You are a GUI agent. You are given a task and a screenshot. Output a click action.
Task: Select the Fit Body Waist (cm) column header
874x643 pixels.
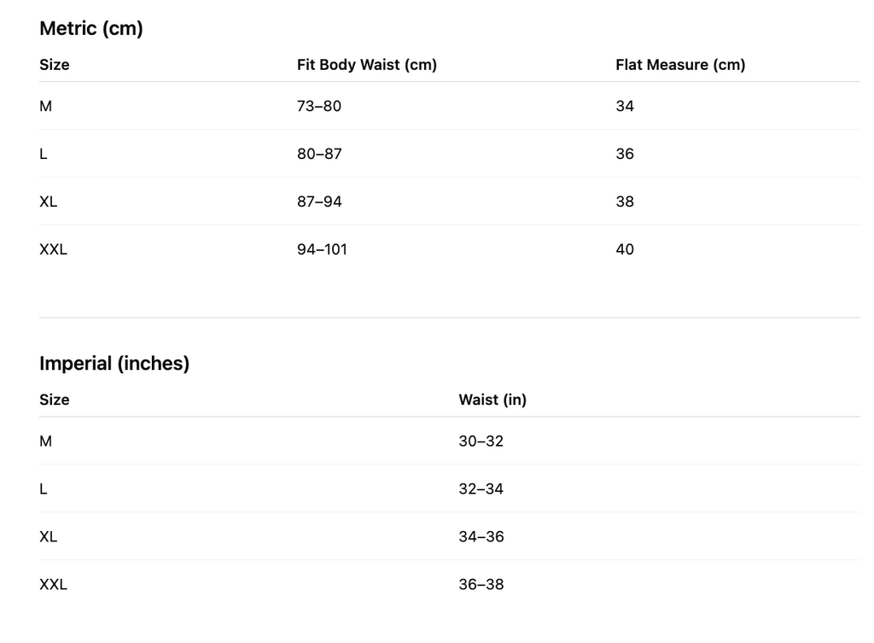click(366, 65)
